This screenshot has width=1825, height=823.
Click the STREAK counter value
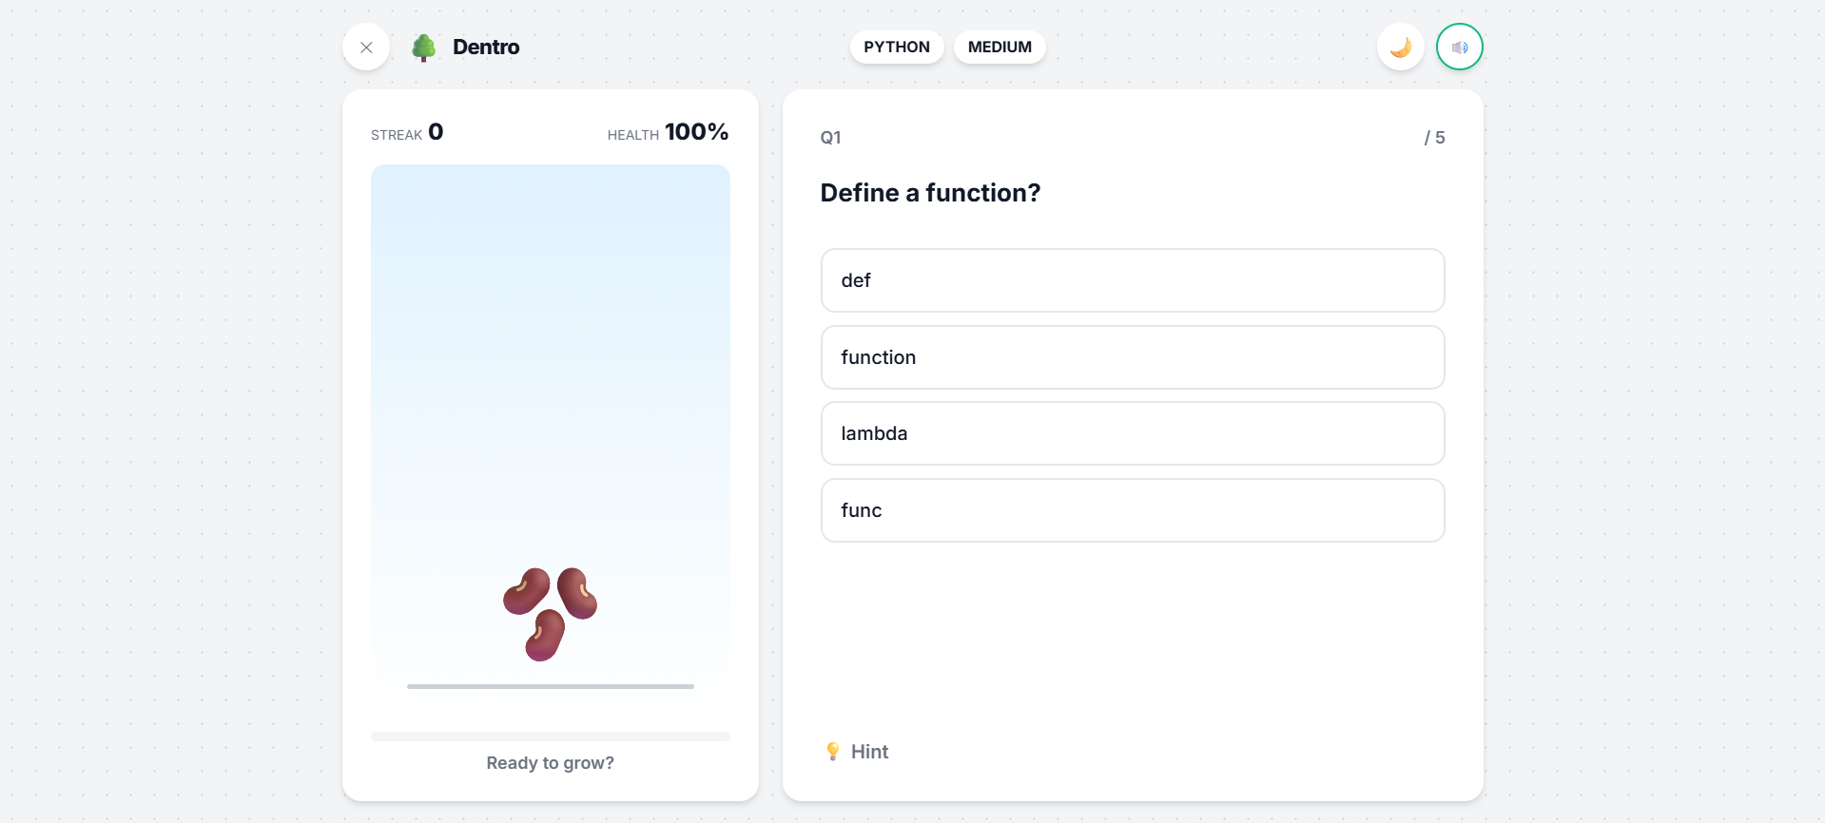coord(436,132)
